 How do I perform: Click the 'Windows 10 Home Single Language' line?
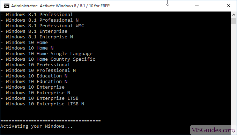(46, 54)
